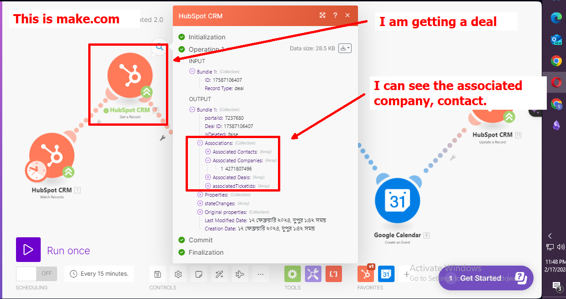The image size is (566, 299).
Task: Click Google Calendar favorite icon
Action: (386, 274)
